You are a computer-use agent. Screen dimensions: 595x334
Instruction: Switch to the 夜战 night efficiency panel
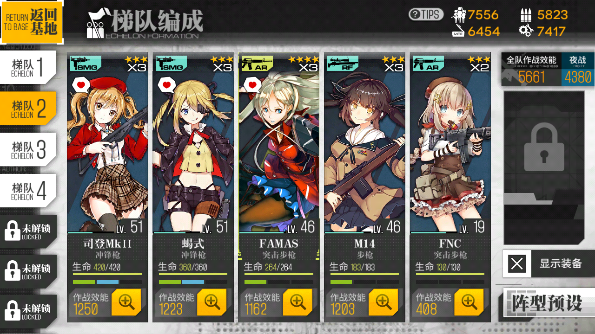(578, 69)
